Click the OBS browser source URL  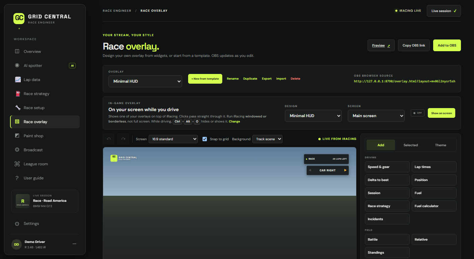coord(405,81)
